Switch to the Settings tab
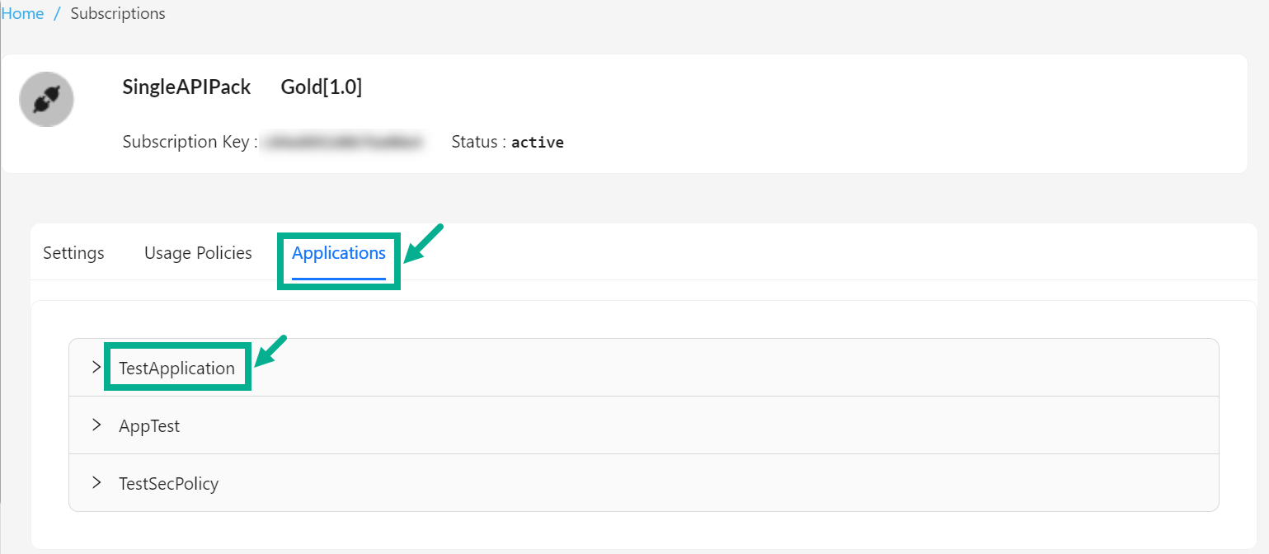The width and height of the screenshot is (1269, 554). [73, 253]
